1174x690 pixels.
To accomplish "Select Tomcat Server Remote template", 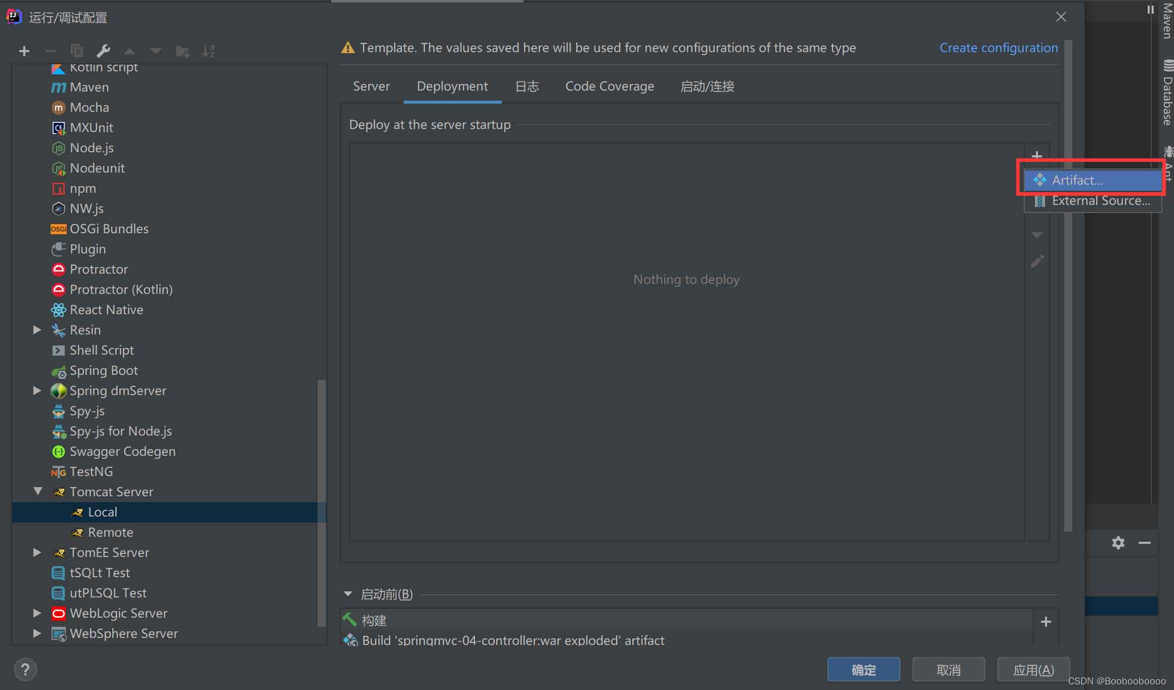I will [x=169, y=532].
